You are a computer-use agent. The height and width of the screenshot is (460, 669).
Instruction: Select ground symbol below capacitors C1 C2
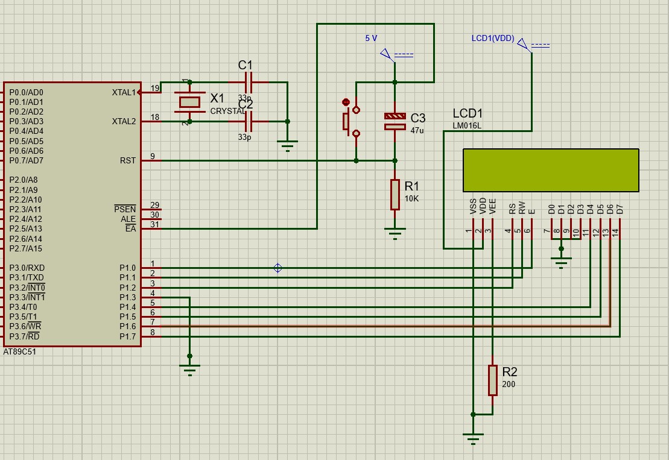[x=288, y=145]
